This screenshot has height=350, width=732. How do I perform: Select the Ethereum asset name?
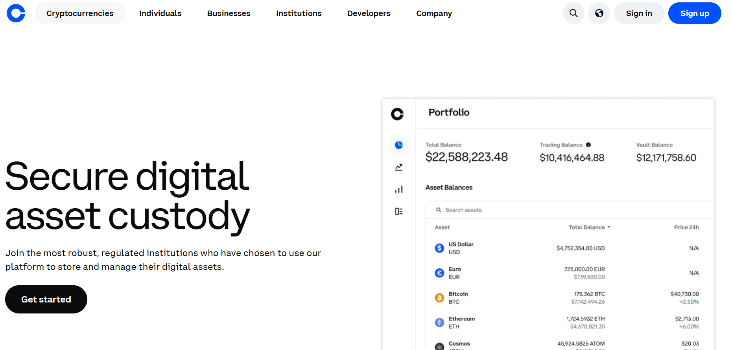coord(462,319)
